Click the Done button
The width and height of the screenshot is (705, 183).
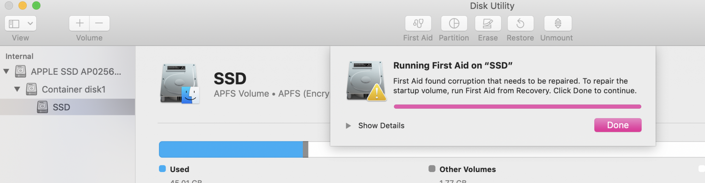point(618,125)
